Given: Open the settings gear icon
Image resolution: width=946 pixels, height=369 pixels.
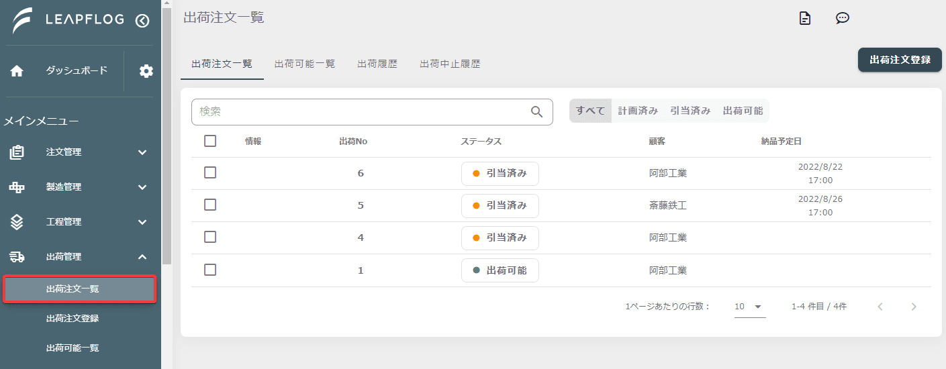Looking at the screenshot, I should (146, 71).
